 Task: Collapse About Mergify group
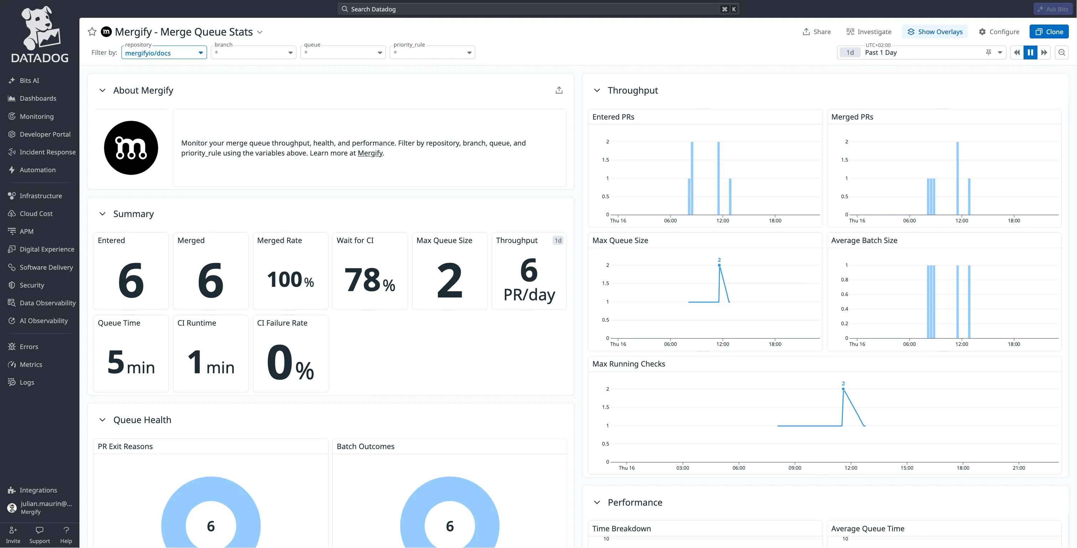click(x=103, y=90)
